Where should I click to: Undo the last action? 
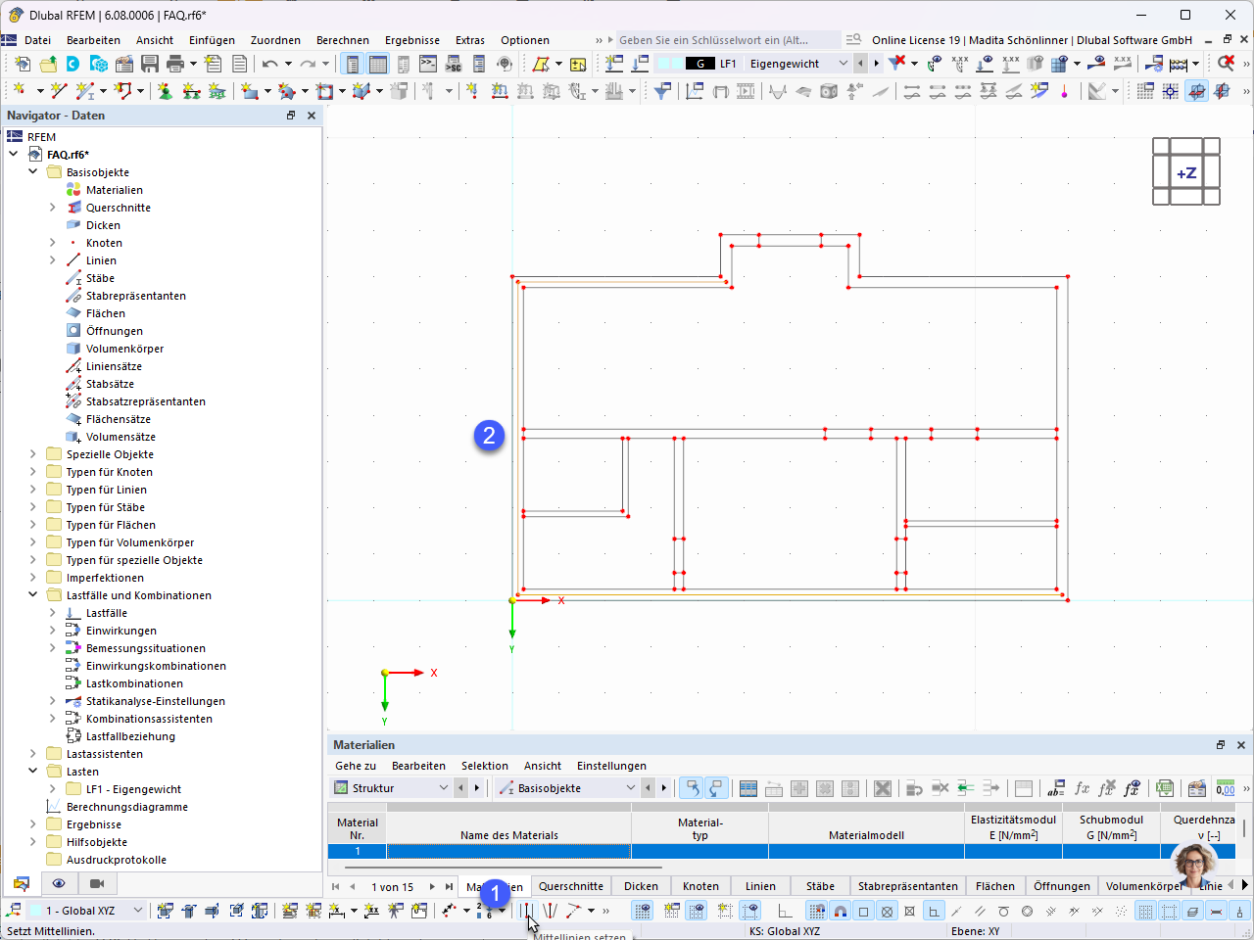pos(269,64)
